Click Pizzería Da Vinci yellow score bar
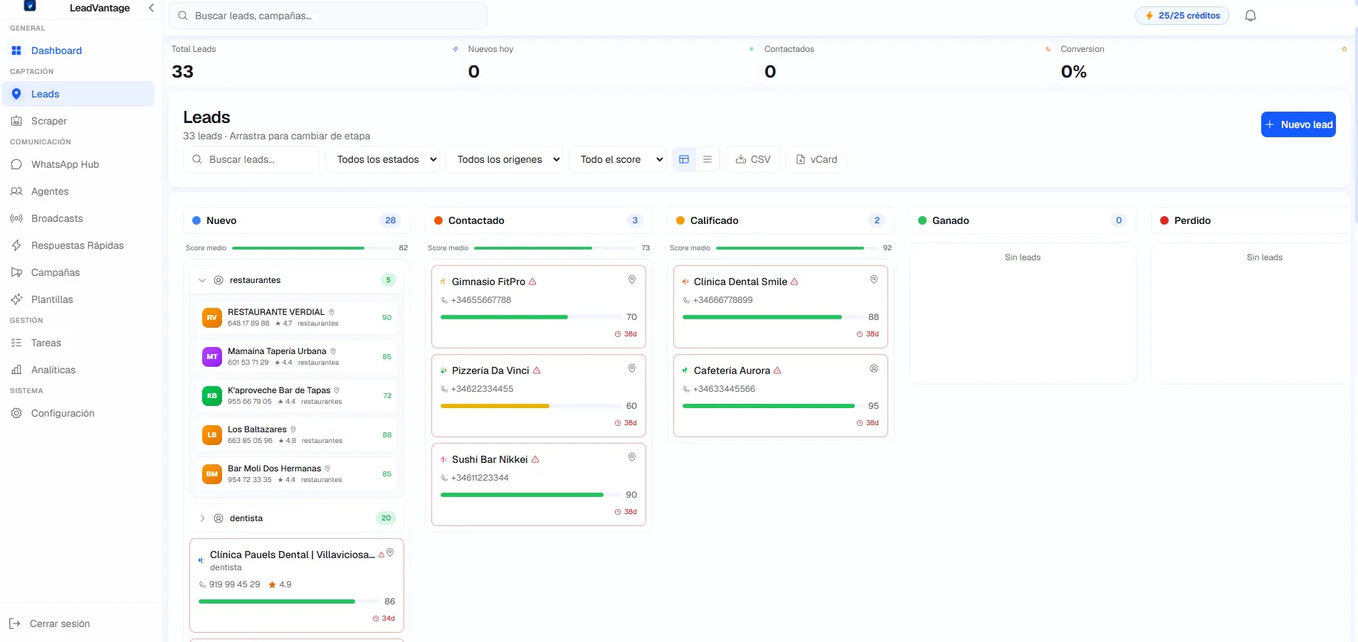This screenshot has height=642, width=1358. 531,406
